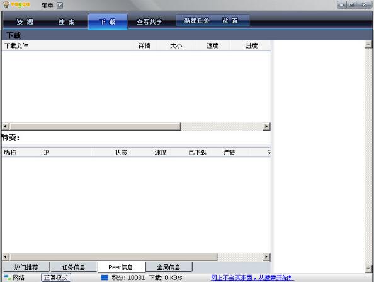The image size is (374, 282).
Task: Select the 任务信息 bottom tab
Action: click(x=74, y=267)
